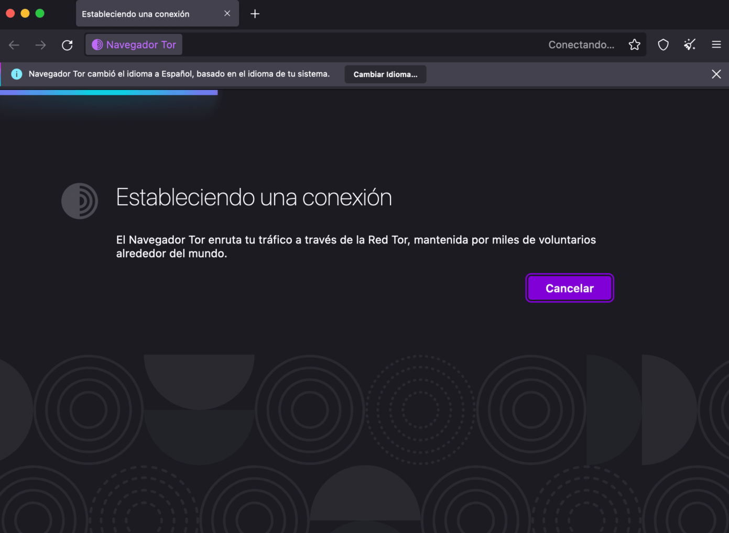Open the hamburger application menu
This screenshot has width=729, height=533.
coord(716,45)
